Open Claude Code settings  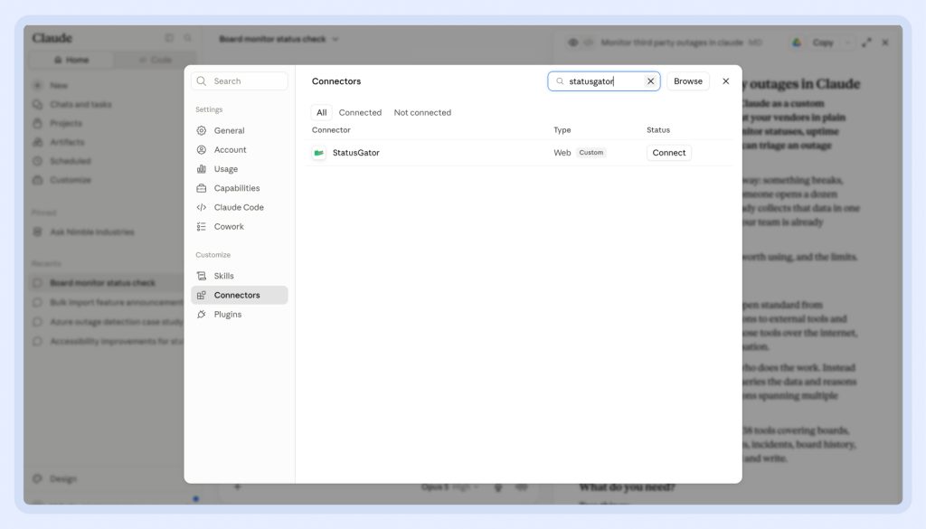pos(239,207)
